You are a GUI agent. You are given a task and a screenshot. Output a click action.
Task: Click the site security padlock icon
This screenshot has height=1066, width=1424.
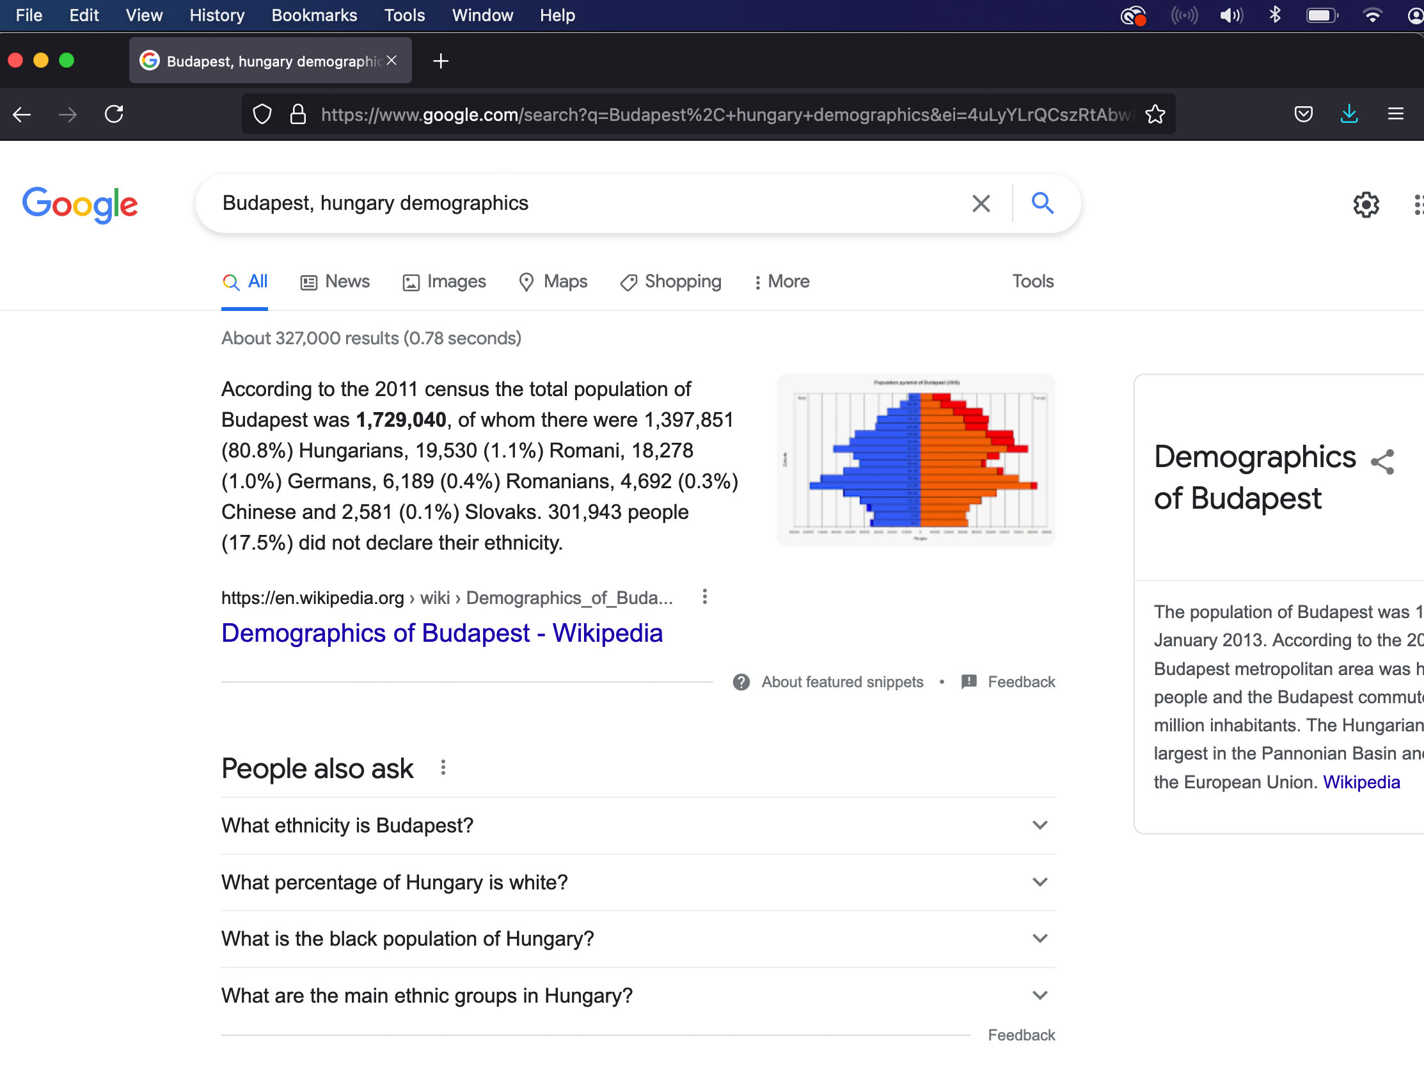tap(297, 115)
